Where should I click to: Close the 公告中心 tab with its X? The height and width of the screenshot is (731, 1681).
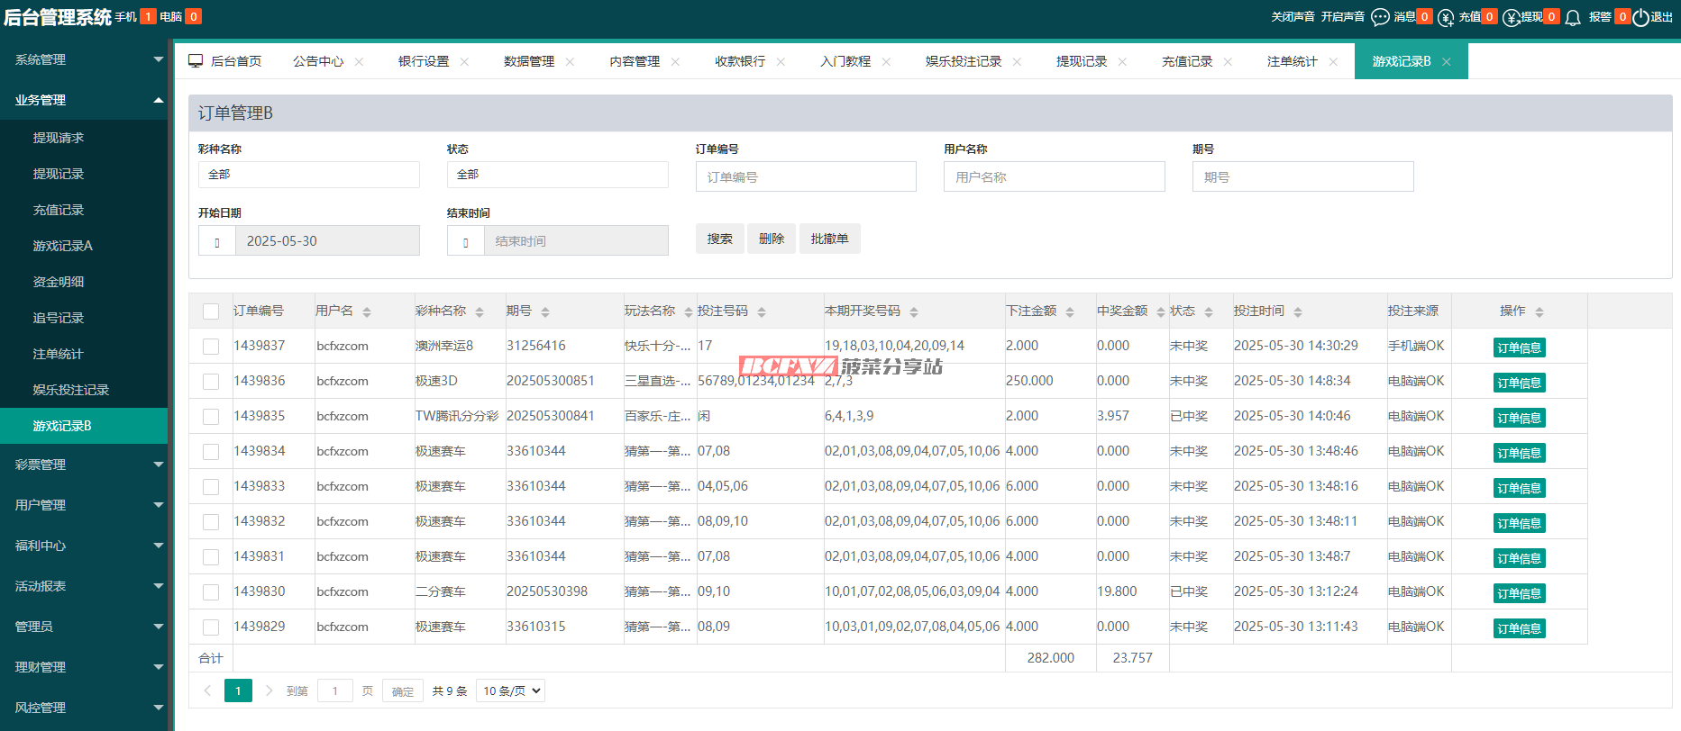tap(359, 62)
